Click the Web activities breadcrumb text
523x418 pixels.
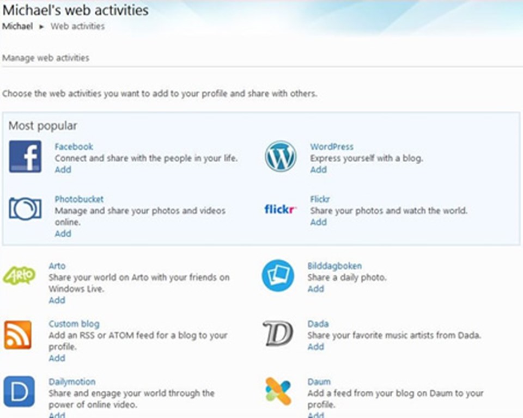[78, 26]
